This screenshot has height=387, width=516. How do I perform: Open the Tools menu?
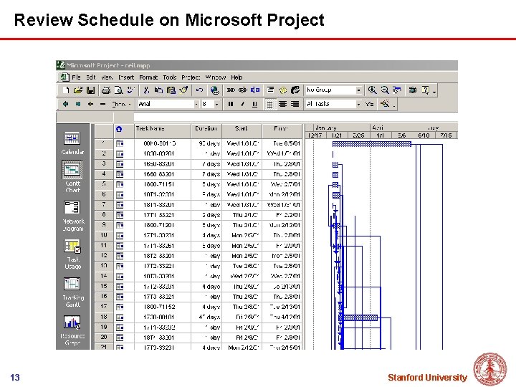[x=170, y=77]
